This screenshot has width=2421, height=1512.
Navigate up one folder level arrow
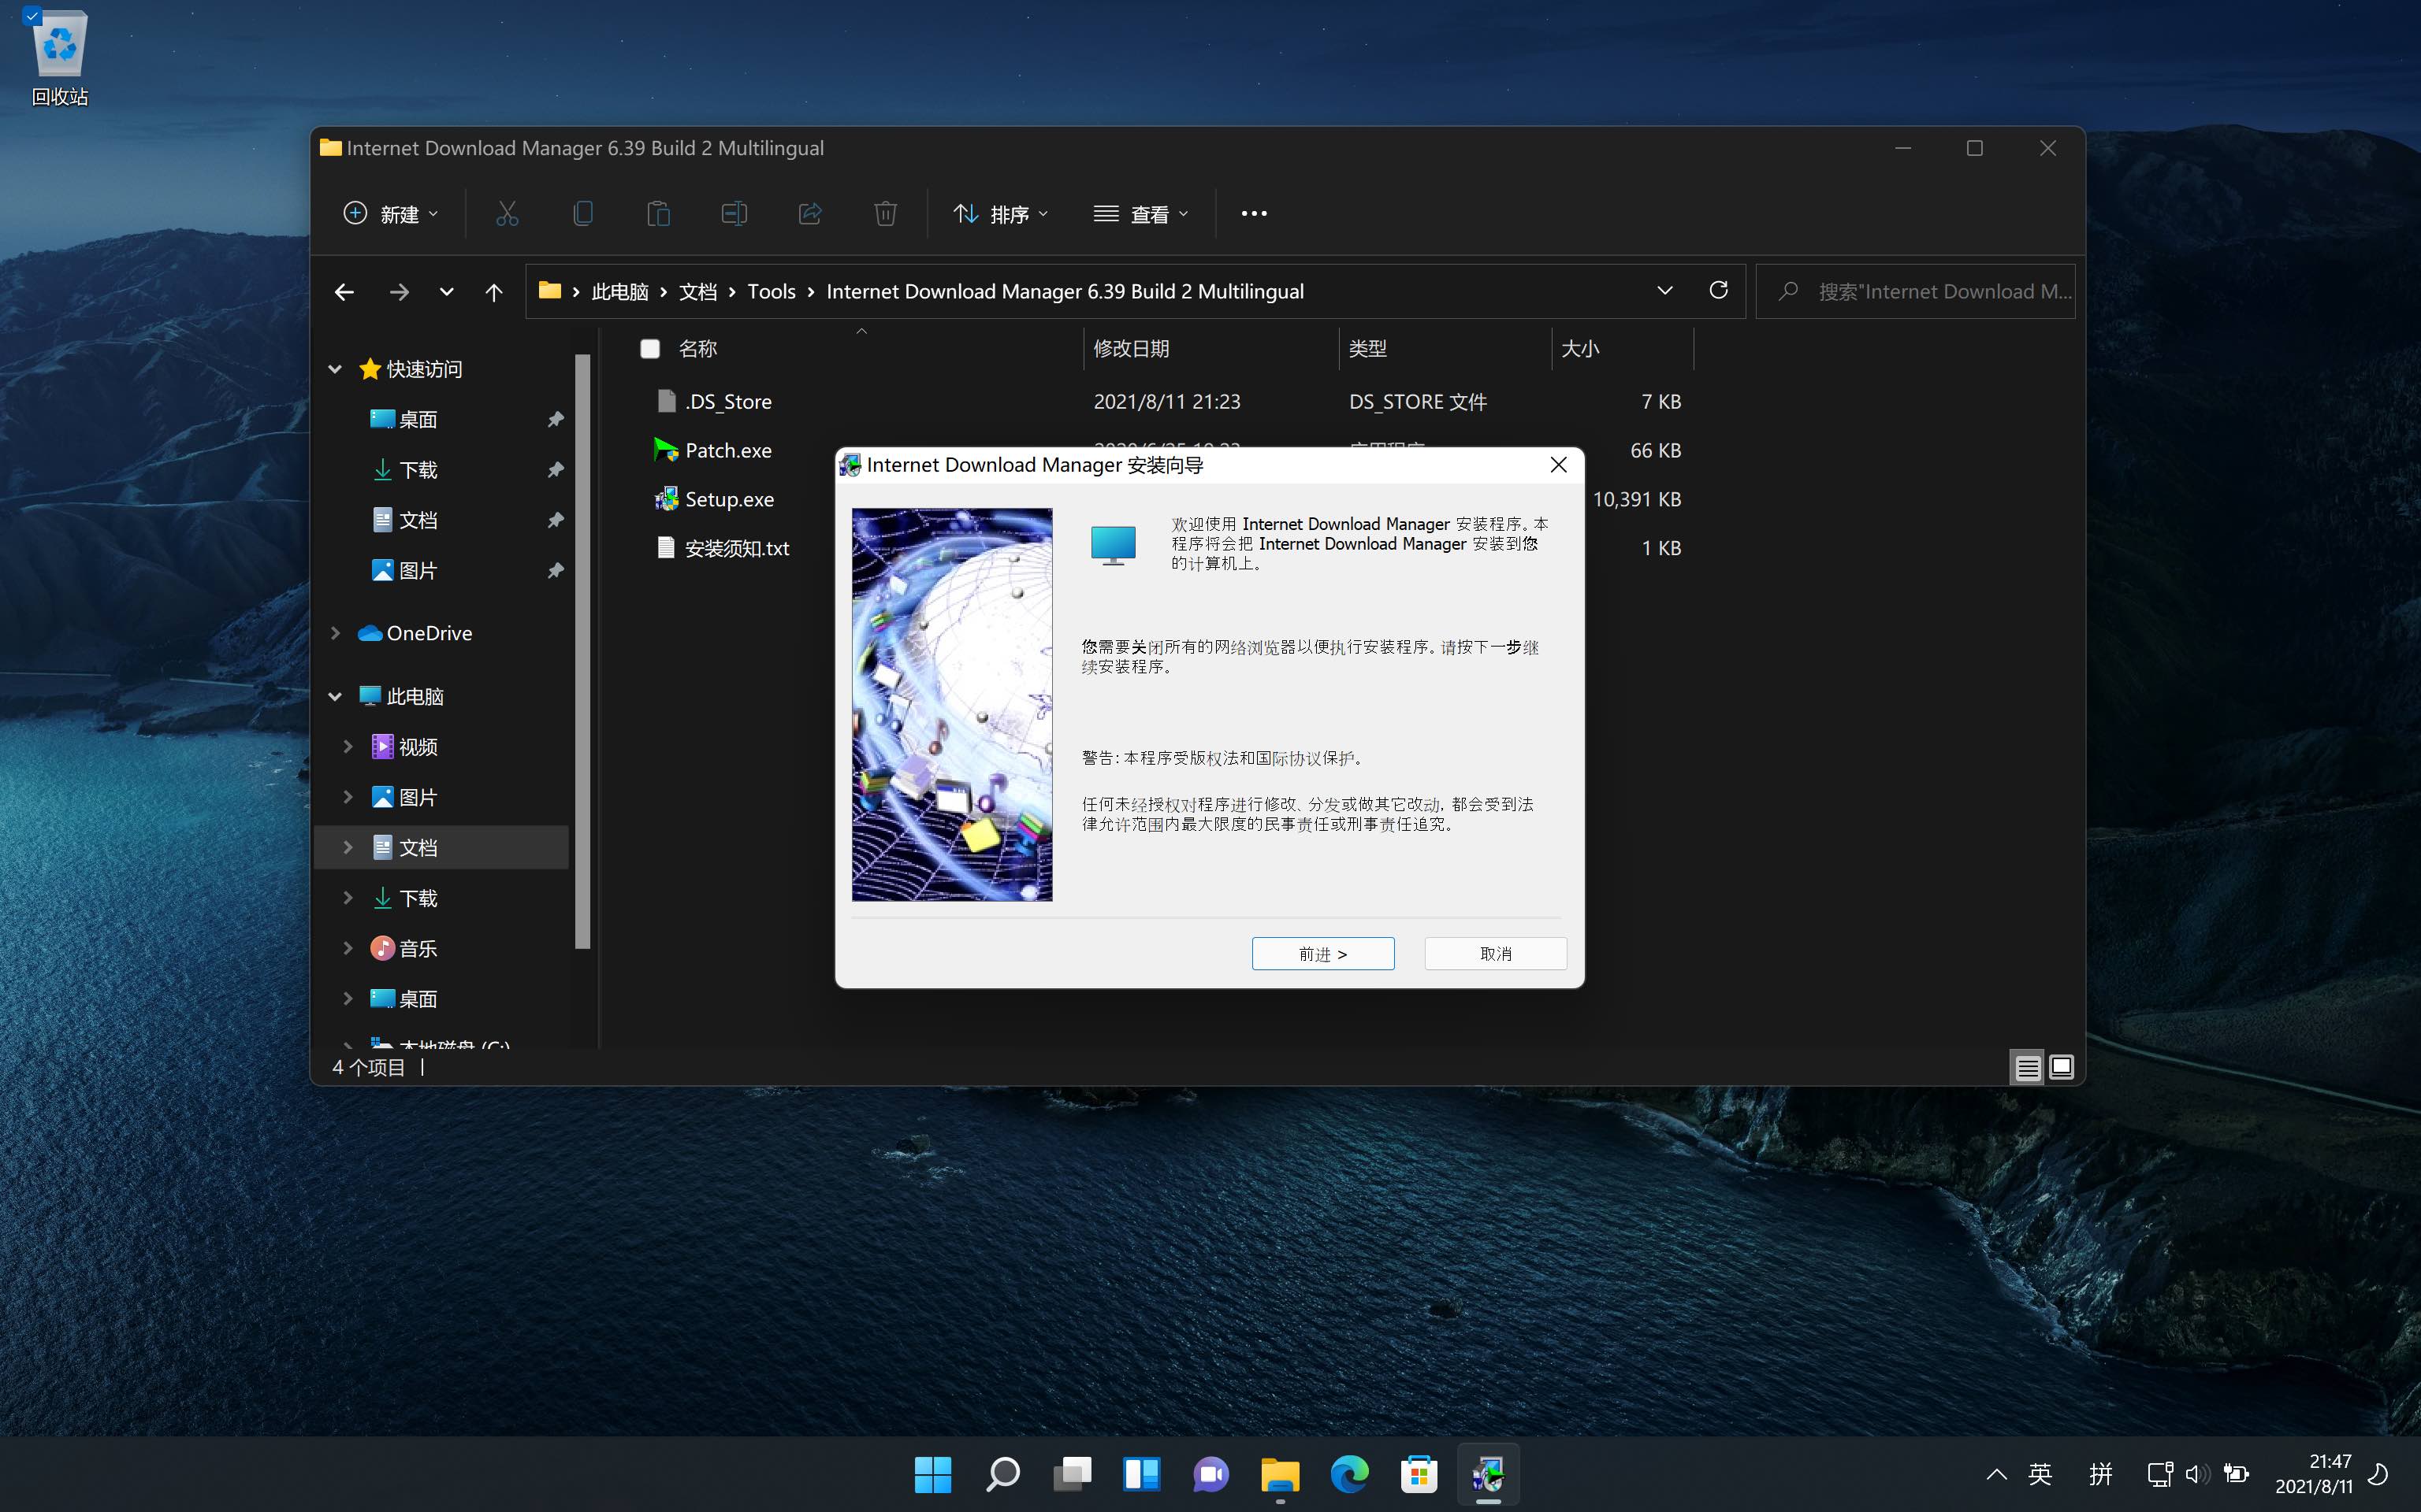point(493,292)
